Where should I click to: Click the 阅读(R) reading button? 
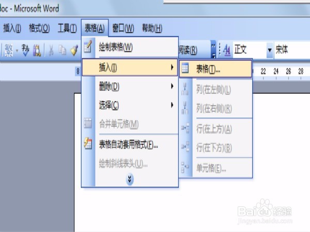coord(188,50)
